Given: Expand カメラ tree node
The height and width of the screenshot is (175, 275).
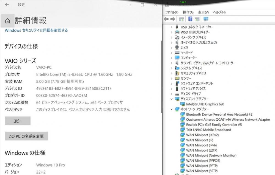Looking at the screenshot, I should click(172, 48).
